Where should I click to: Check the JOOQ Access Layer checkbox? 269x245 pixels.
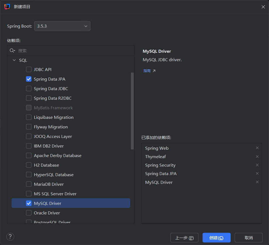(x=29, y=137)
